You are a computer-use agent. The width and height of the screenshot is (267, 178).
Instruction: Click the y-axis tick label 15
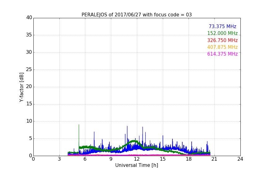(29, 104)
